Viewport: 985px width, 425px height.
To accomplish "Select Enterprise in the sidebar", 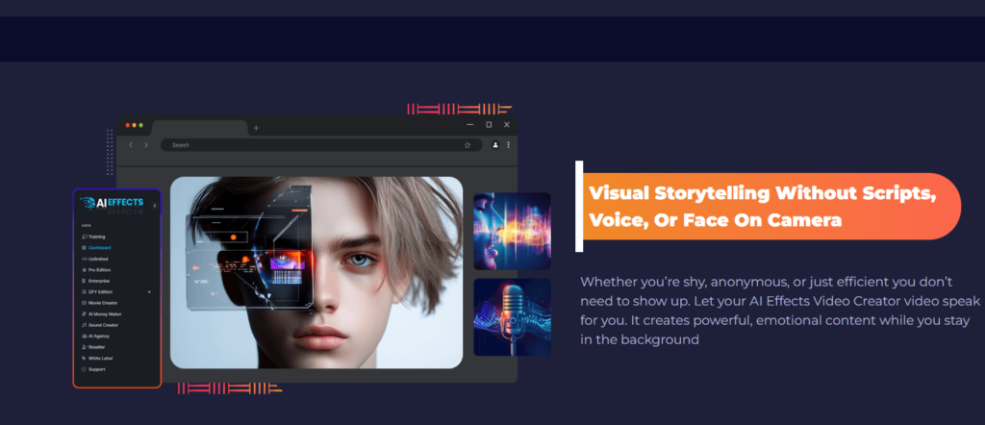I will pos(95,281).
